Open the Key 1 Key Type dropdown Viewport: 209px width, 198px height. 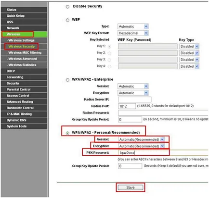click(189, 46)
